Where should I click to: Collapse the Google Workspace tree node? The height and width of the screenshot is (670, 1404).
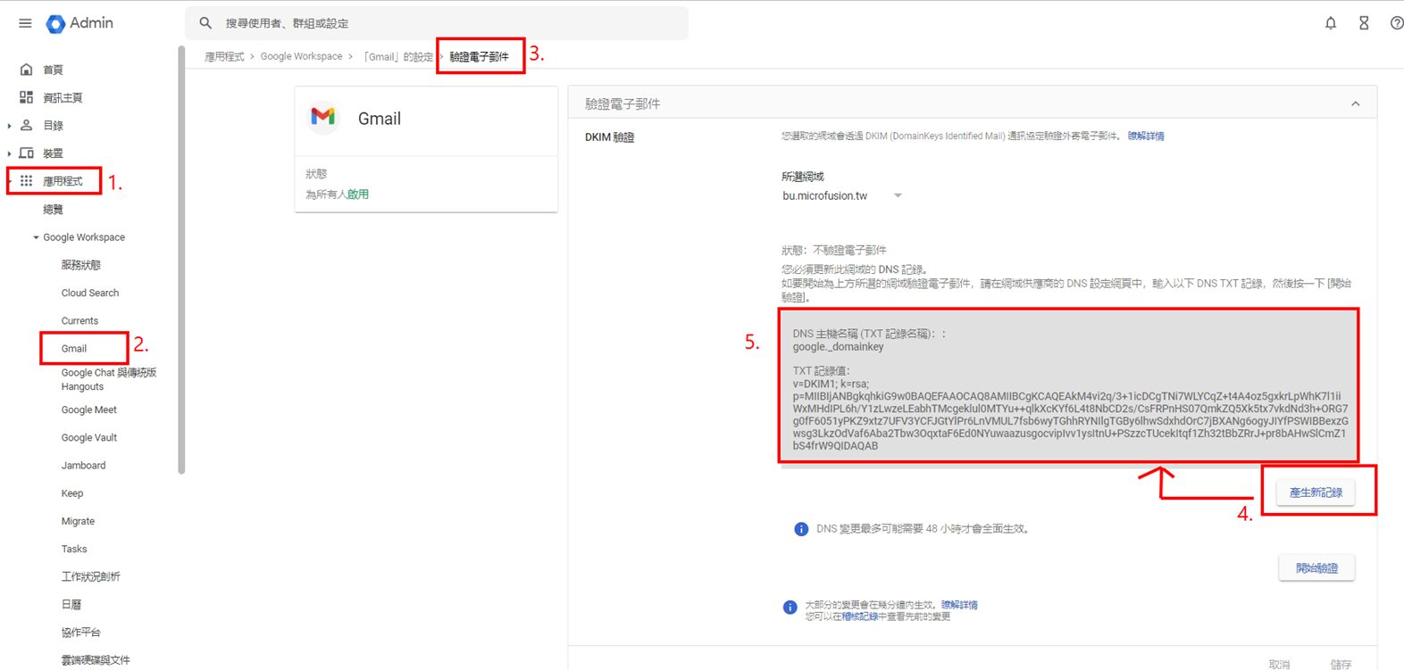[37, 237]
